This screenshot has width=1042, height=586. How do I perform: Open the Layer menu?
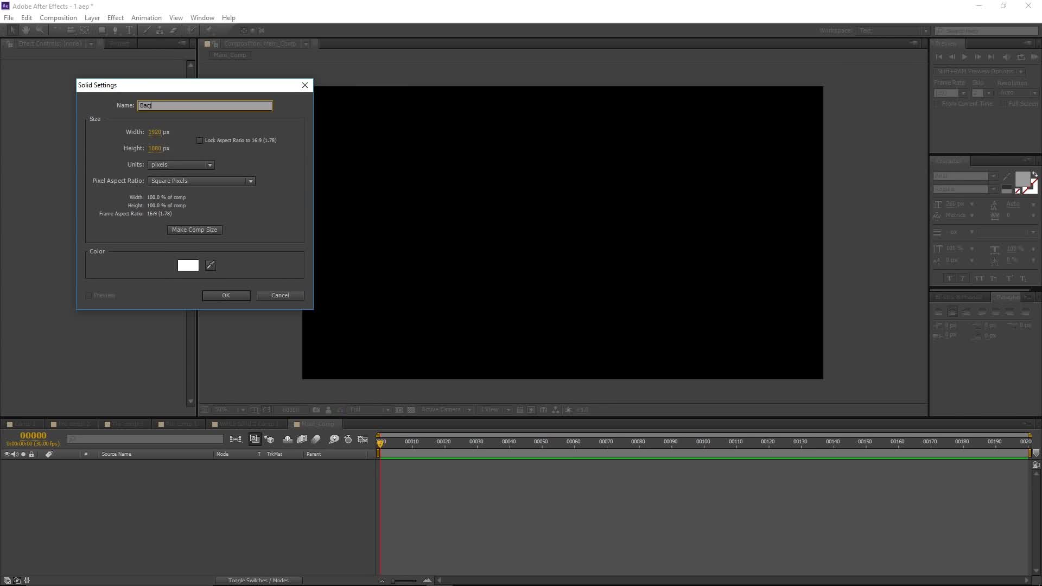point(92,18)
